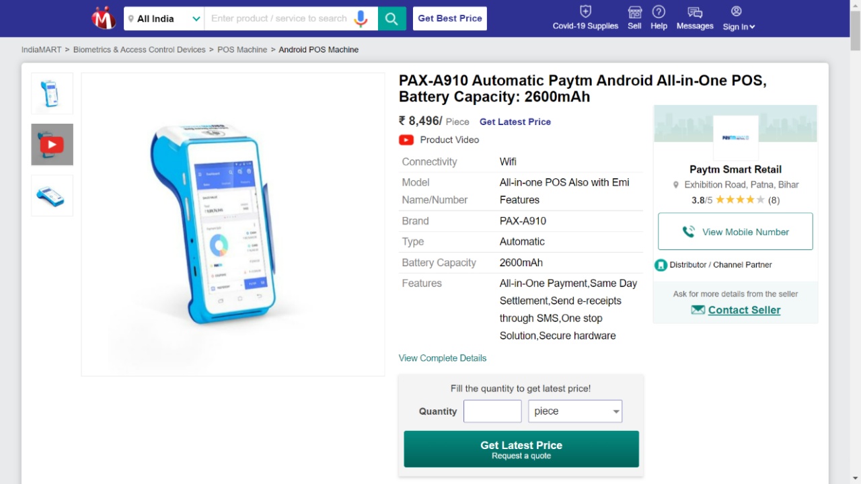Click the Get Best Price button
This screenshot has height=484, width=861.
450,18
